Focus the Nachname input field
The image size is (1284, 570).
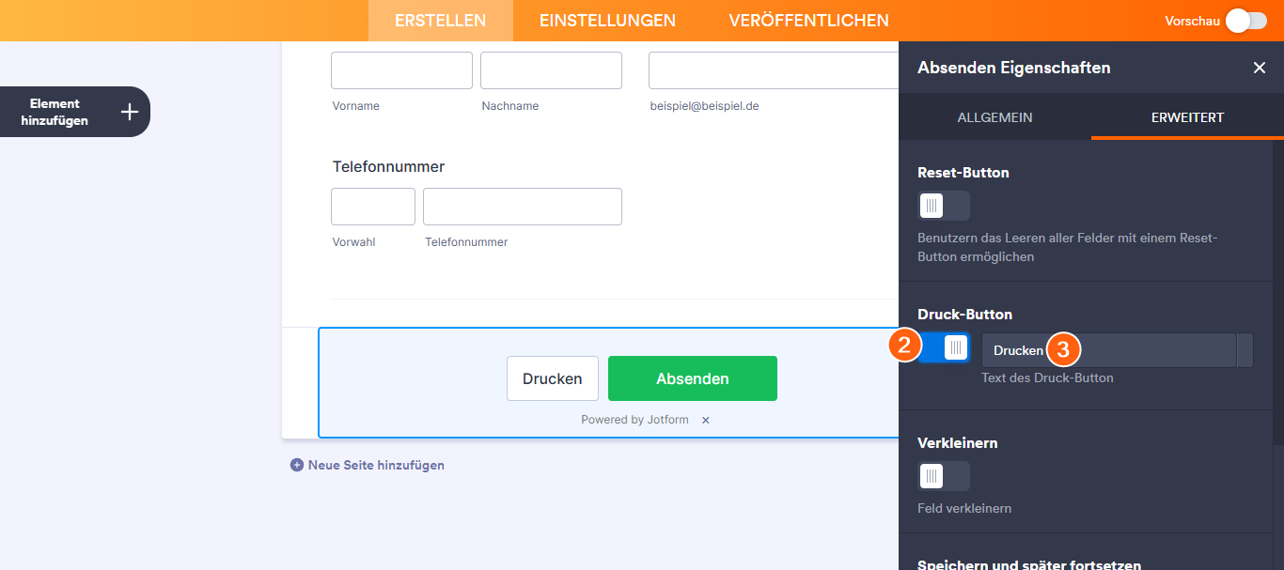click(551, 70)
